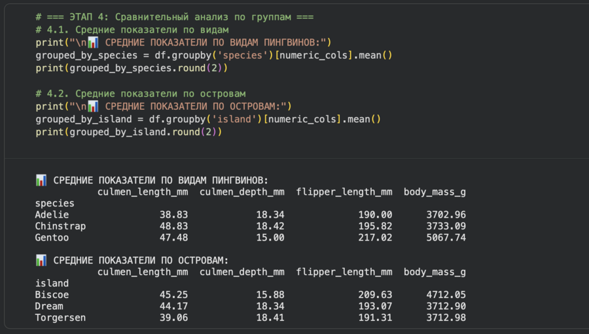Click body_mass_g header in the species table

click(x=435, y=192)
